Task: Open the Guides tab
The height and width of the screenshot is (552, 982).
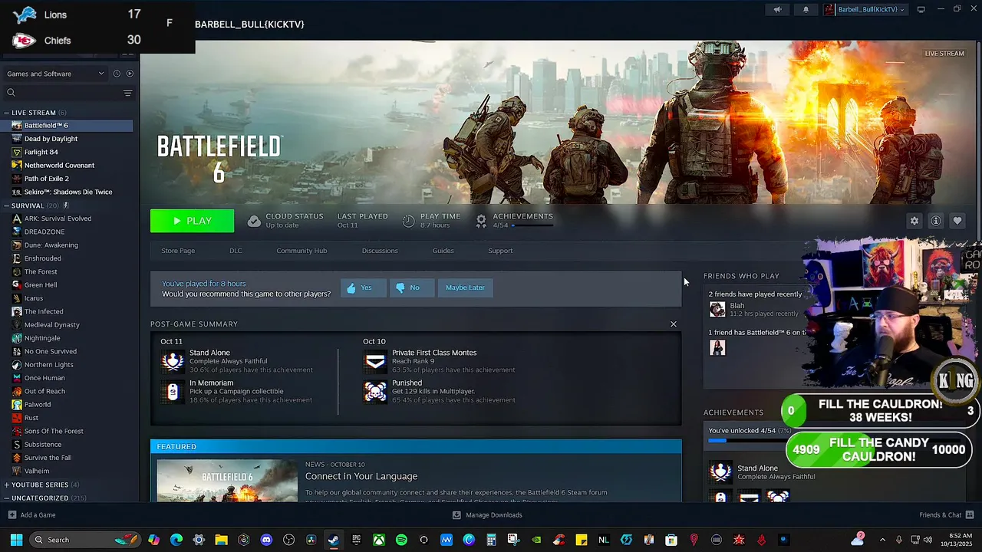Action: [x=443, y=251]
